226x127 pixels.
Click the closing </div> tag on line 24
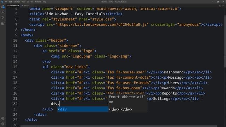[x=40, y=114]
